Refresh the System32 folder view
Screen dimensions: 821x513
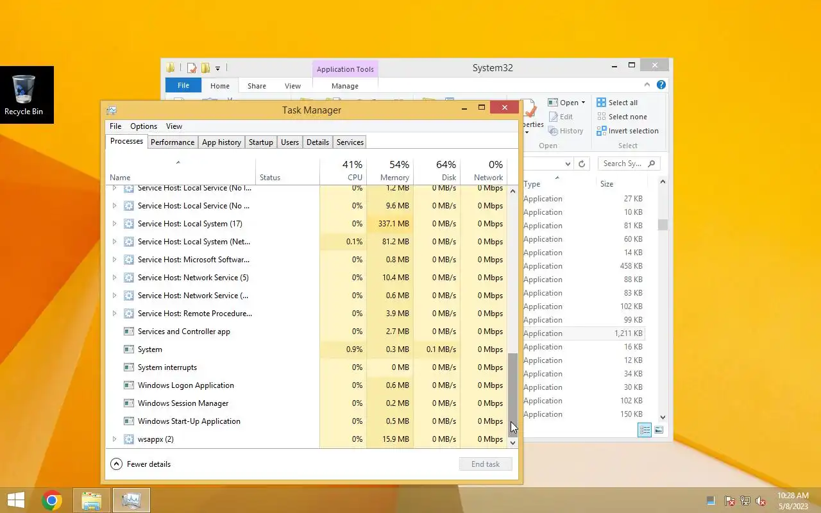pyautogui.click(x=582, y=164)
